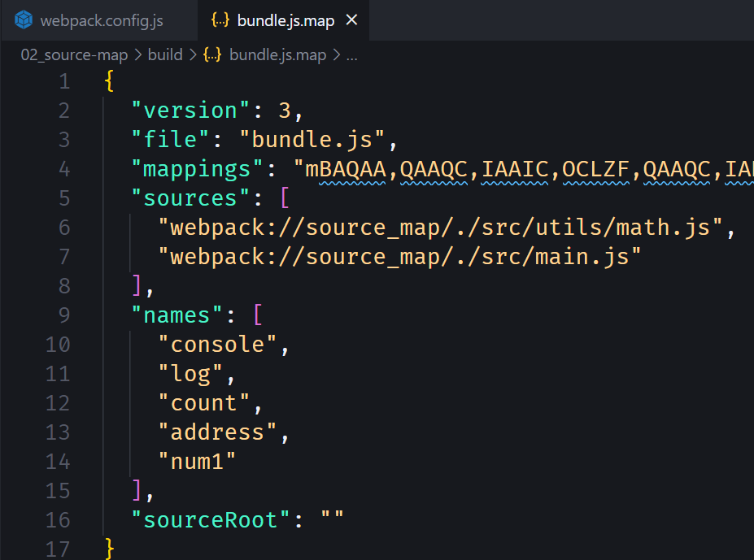Click the closing curly brace on line 17

pyautogui.click(x=110, y=549)
